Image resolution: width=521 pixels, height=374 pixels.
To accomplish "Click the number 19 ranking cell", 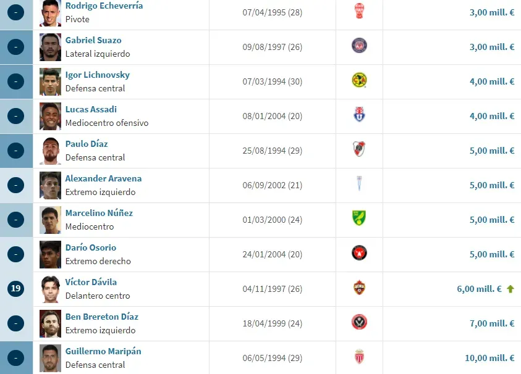I will point(15,289).
